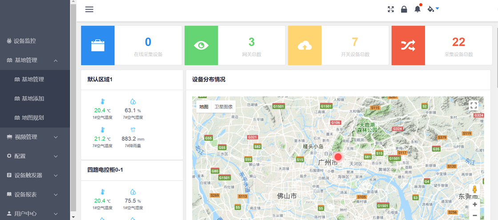Image resolution: width=498 pixels, height=220 pixels.
Task: Click the red device marker on map
Action: 338,157
